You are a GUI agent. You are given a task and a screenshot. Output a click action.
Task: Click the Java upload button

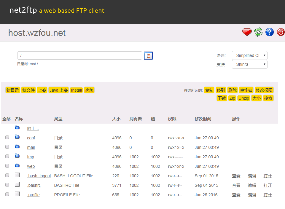(58, 90)
